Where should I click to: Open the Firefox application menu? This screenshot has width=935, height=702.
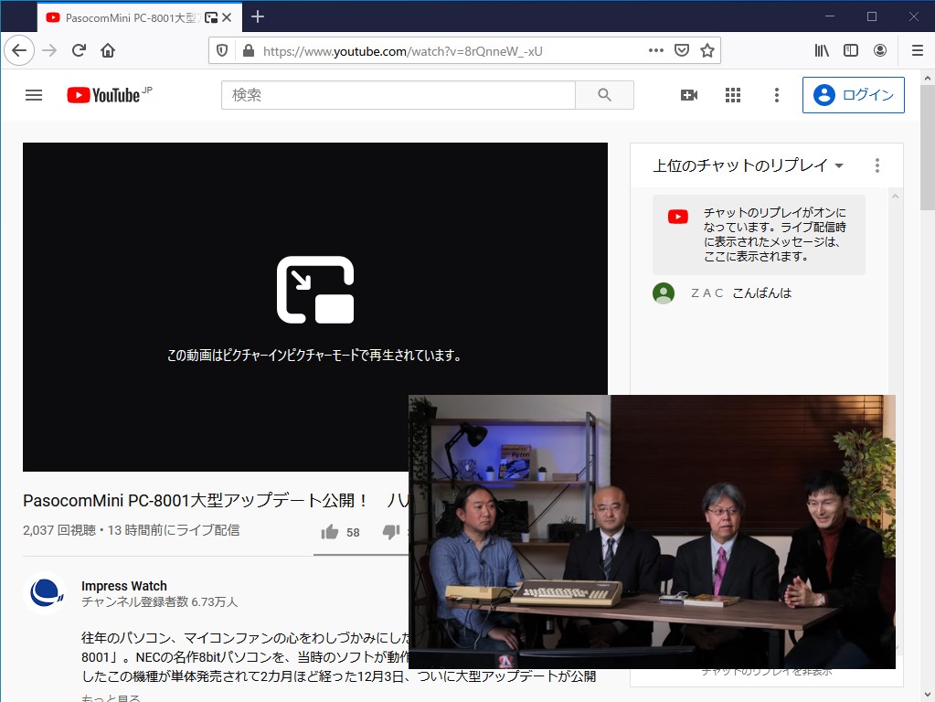916,51
